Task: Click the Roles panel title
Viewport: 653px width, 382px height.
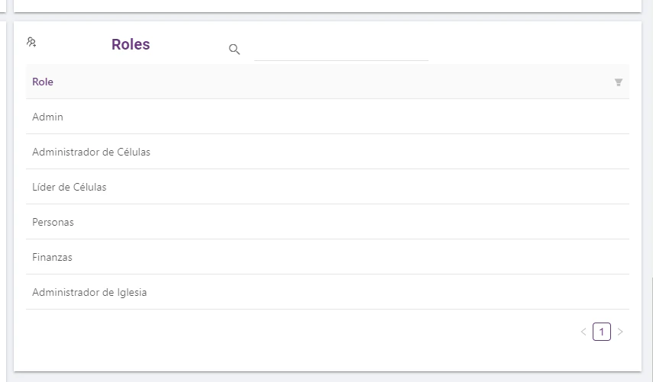Action: coord(131,44)
